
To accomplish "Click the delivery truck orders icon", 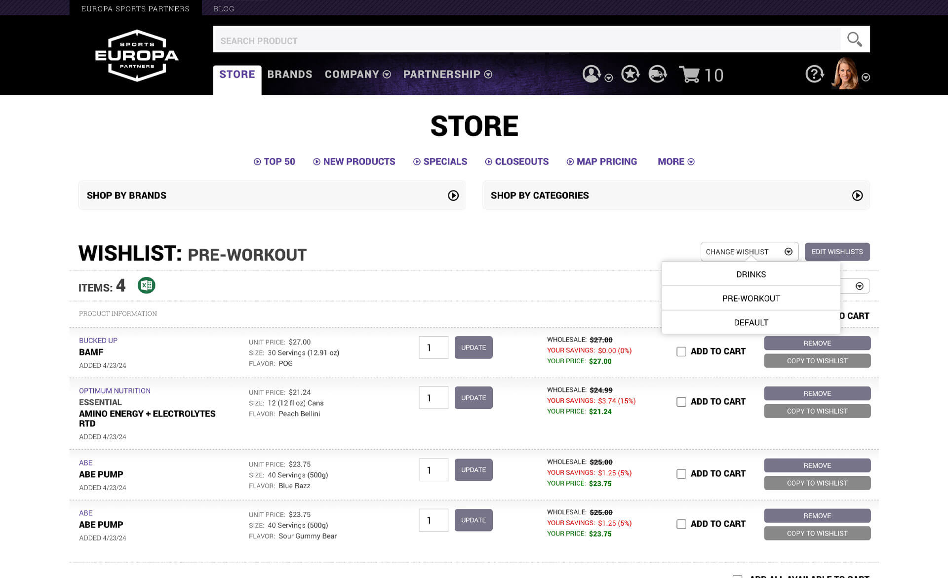I will tap(657, 74).
